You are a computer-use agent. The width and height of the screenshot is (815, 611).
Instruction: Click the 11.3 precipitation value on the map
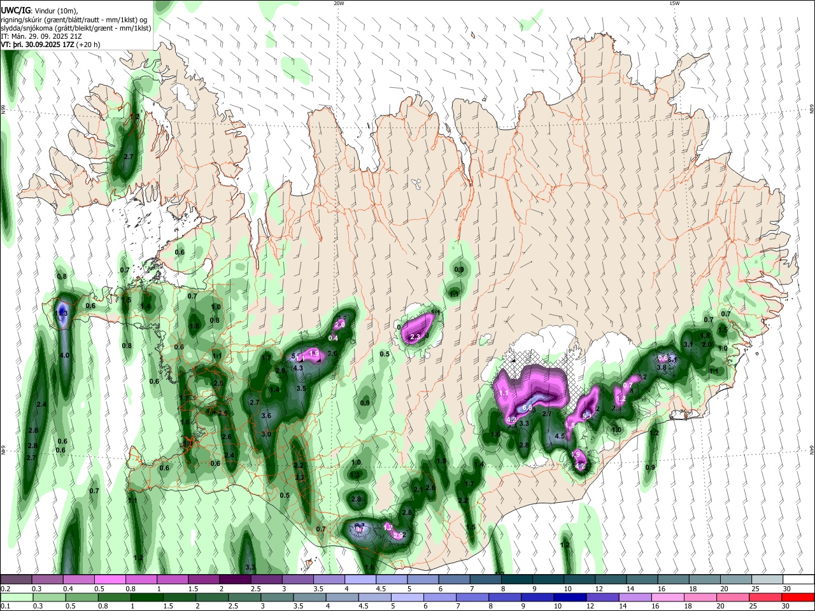coord(62,314)
